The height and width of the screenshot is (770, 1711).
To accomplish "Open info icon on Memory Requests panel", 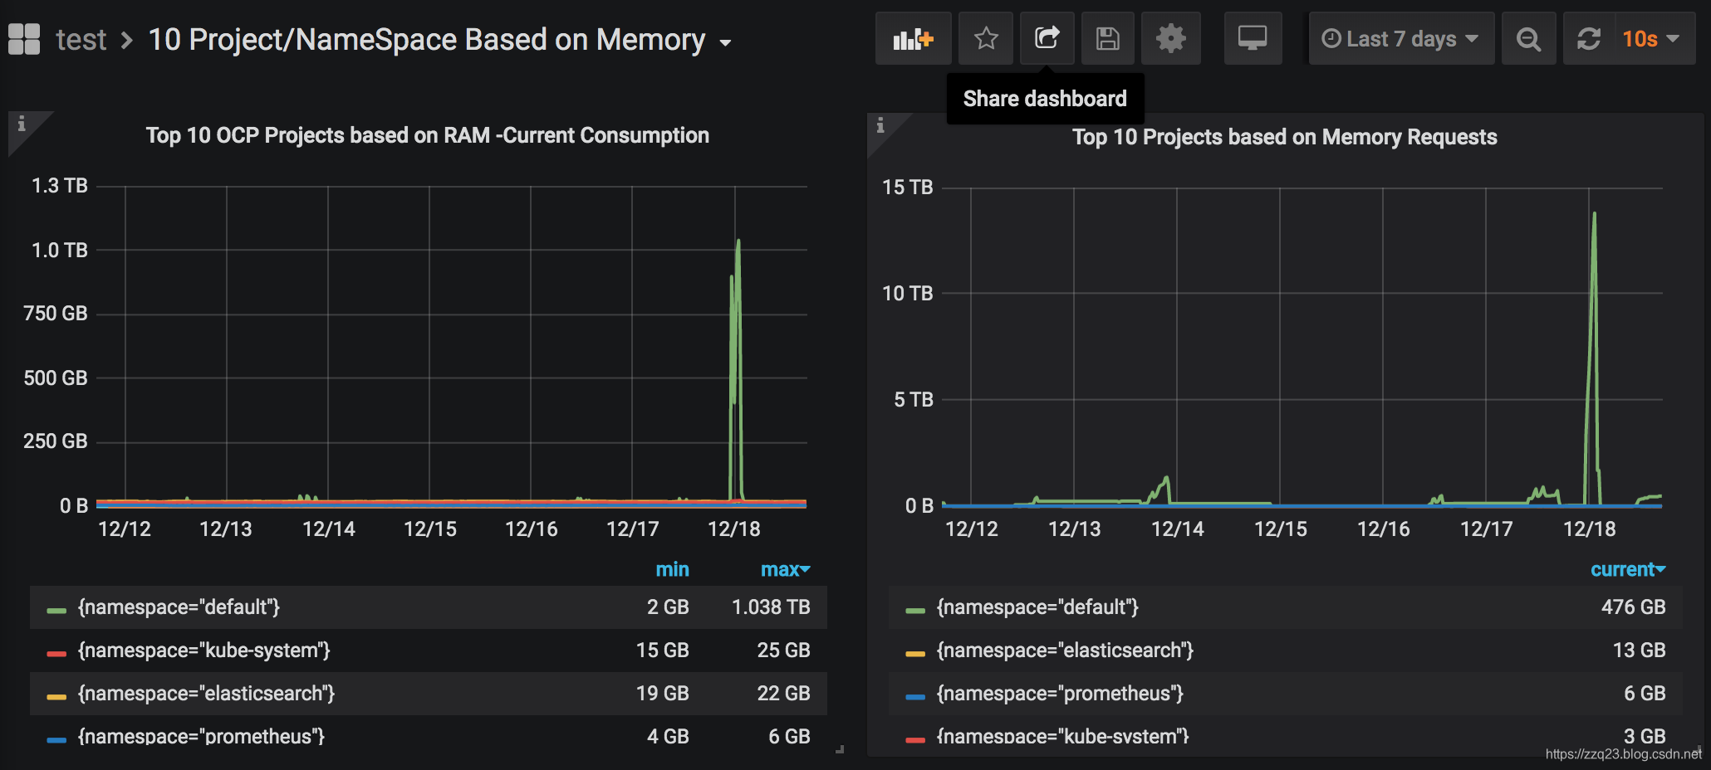I will (x=880, y=125).
